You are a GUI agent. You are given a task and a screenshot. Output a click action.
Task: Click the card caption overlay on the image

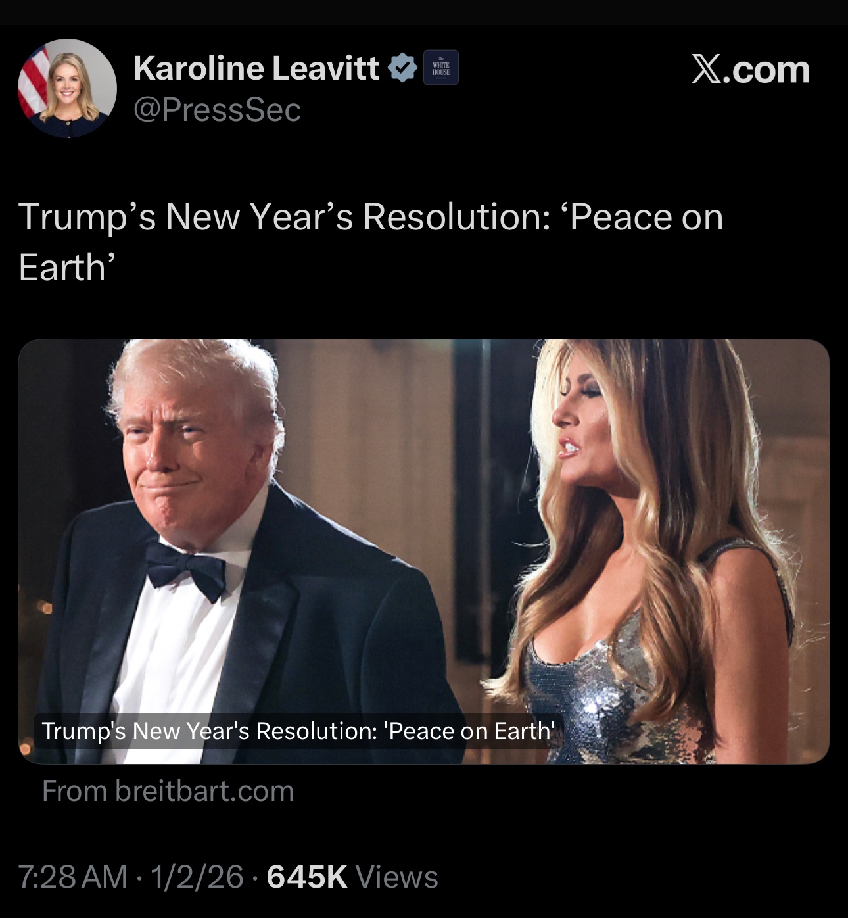[298, 731]
